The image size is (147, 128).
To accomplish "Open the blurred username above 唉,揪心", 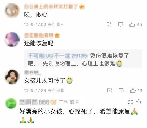I will 51,7.
